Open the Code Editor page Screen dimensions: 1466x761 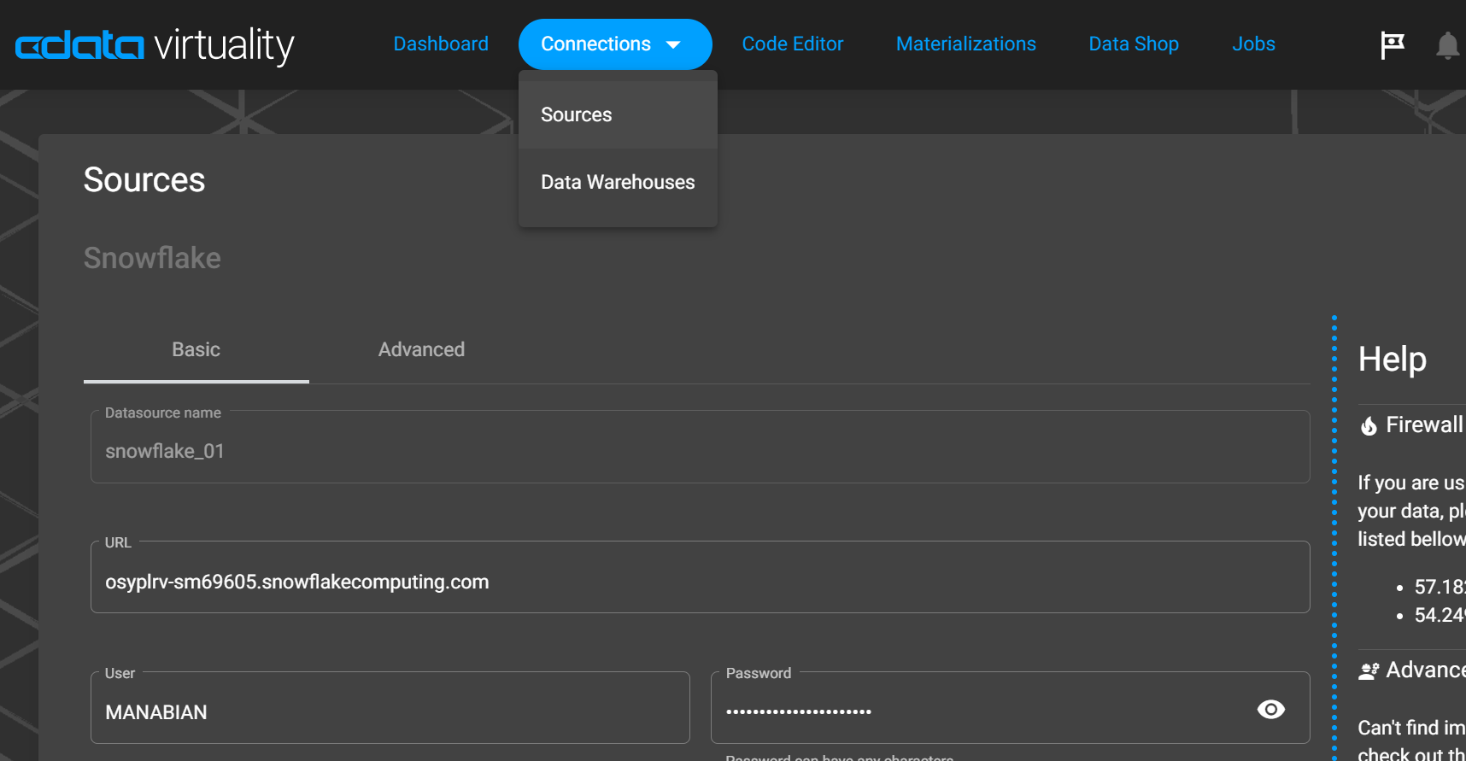(792, 44)
